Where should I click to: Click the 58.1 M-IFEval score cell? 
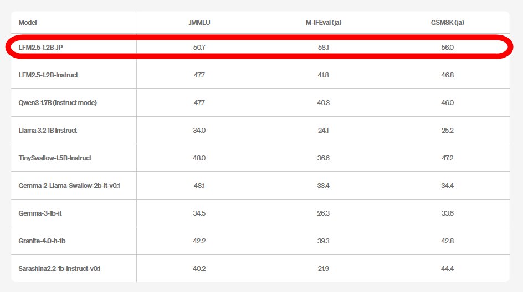pos(323,48)
